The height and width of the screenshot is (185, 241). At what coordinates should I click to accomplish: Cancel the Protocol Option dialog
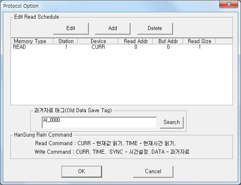click(153, 172)
